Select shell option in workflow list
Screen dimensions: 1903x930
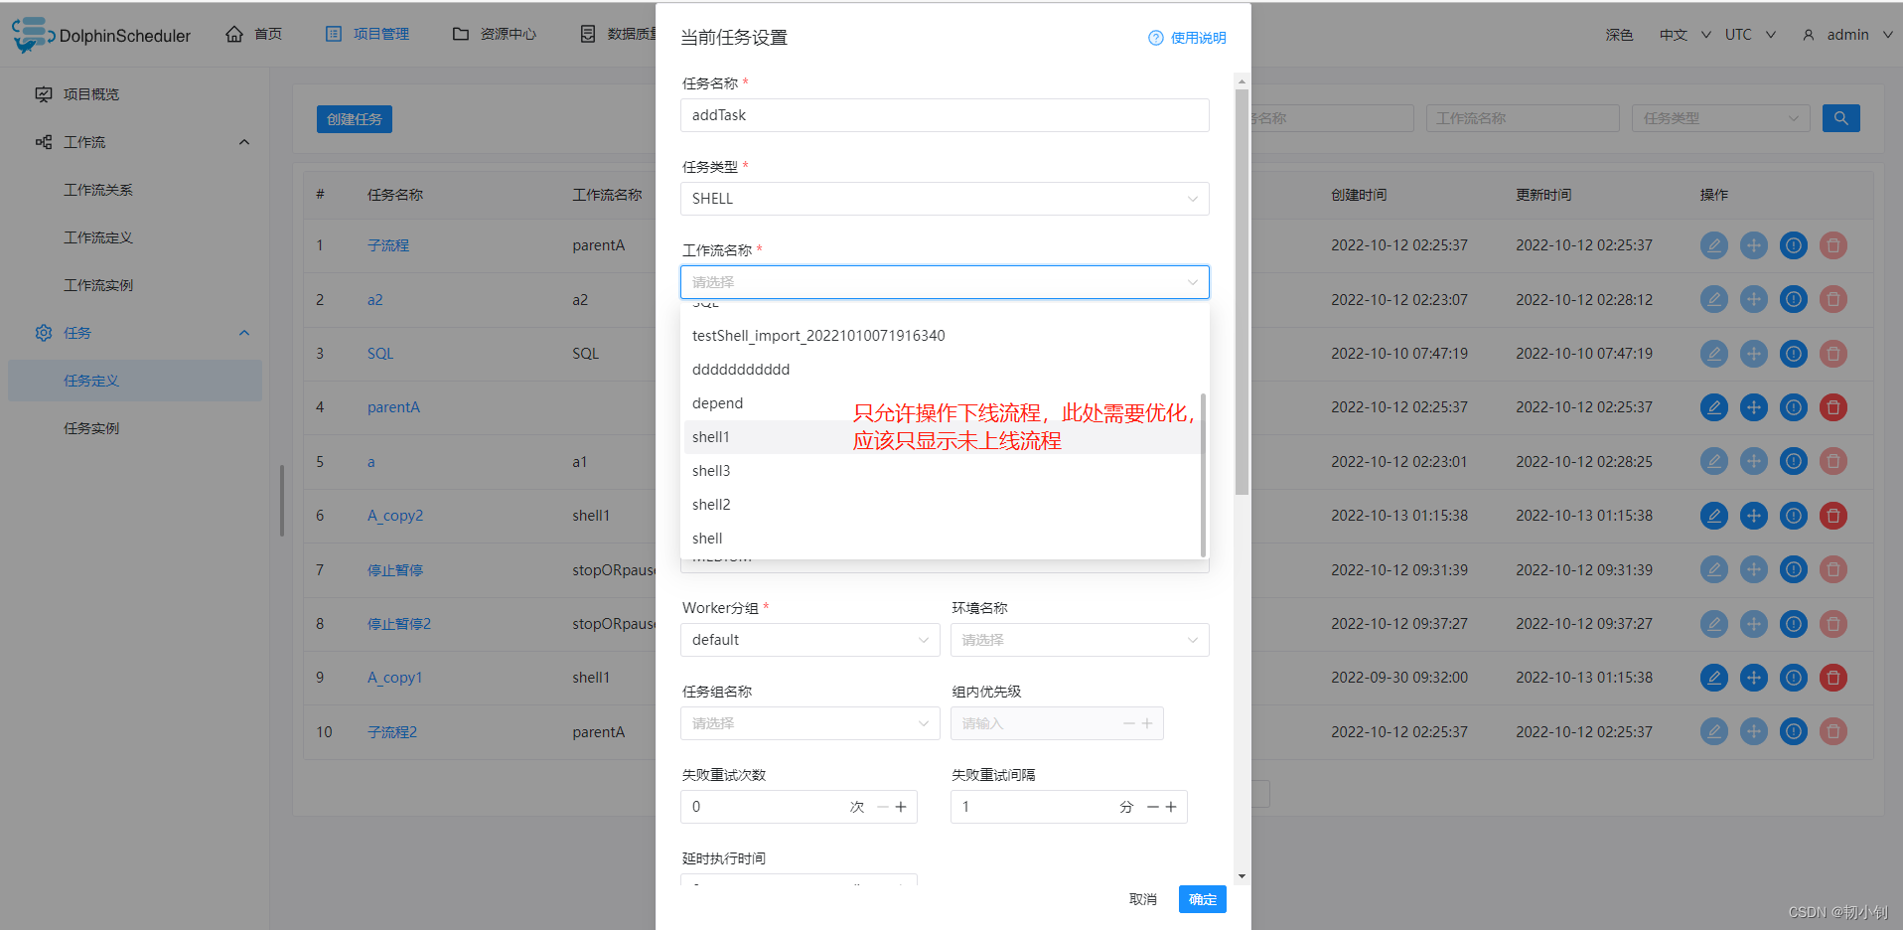click(942, 539)
